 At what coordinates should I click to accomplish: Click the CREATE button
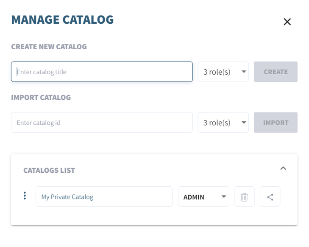coord(276,72)
